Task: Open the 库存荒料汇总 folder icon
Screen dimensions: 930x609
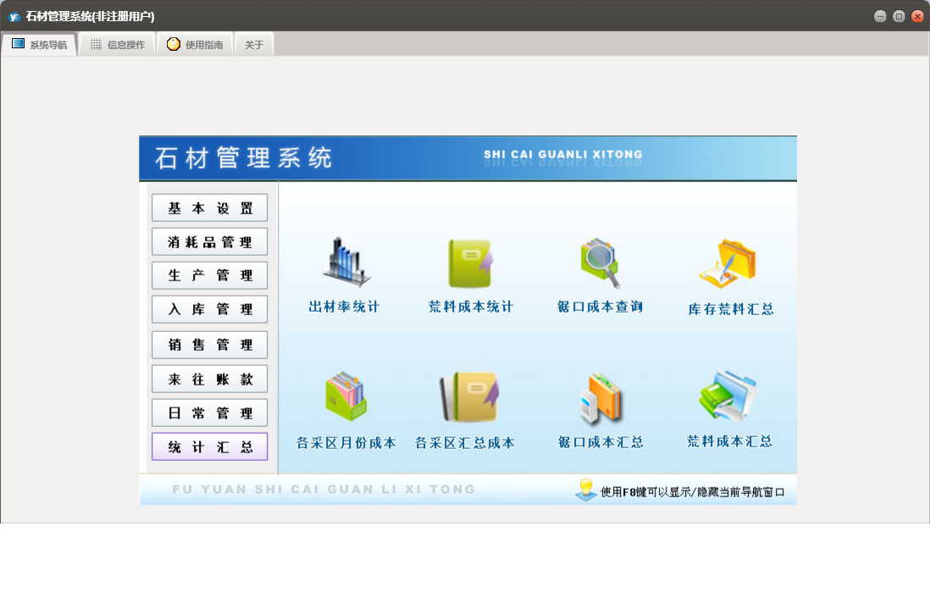Action: (x=728, y=263)
